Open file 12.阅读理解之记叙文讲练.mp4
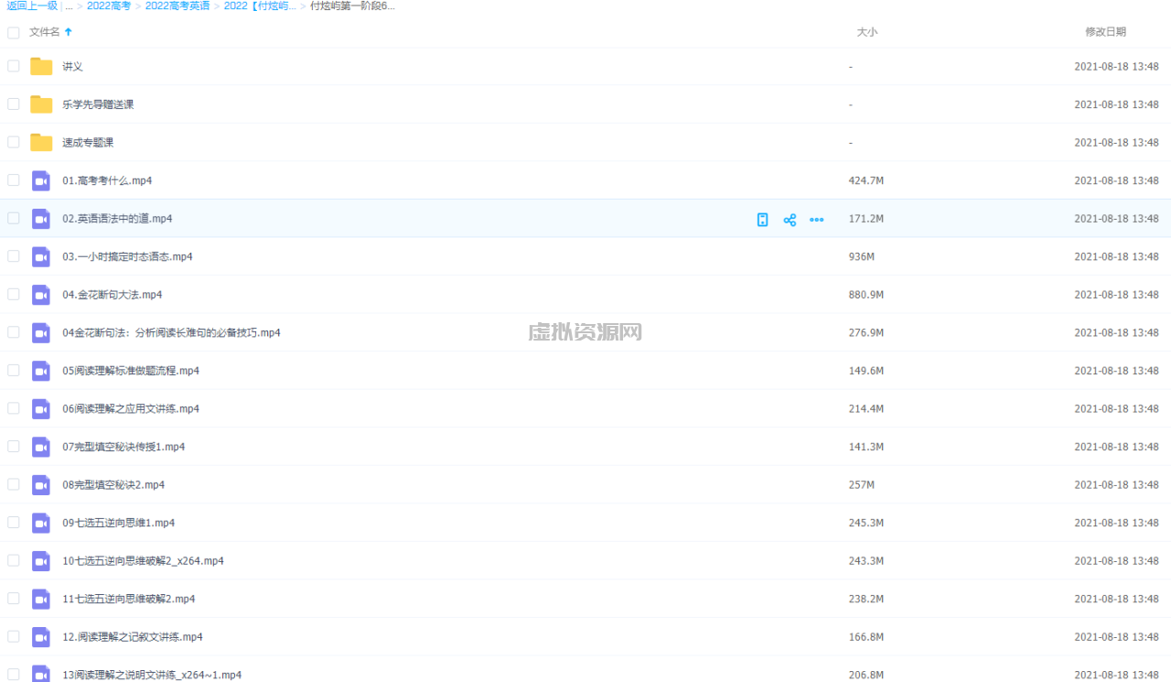The image size is (1171, 682). 133,637
